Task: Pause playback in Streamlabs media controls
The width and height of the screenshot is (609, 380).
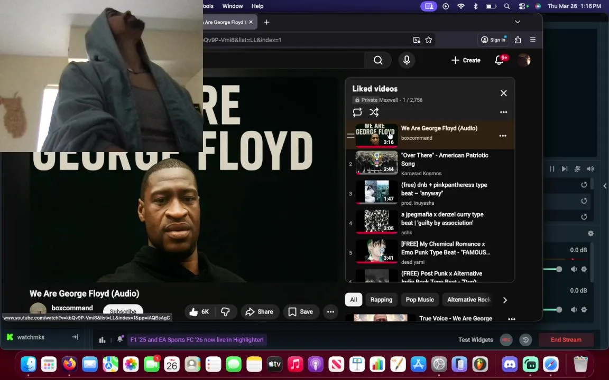Action: tap(552, 169)
